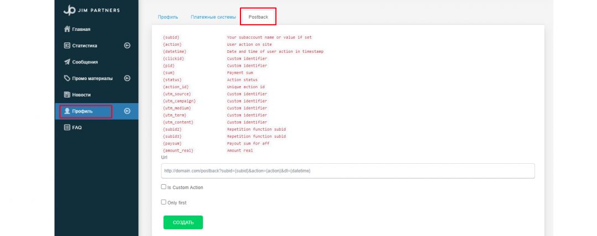Click the {status} macro text

pos(172,80)
